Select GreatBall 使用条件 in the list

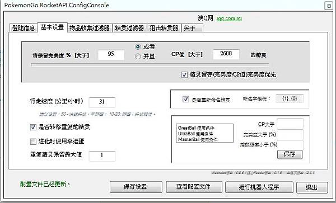[196, 128]
